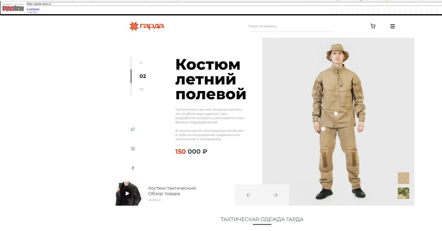
Task: Click the Поиск по каталогу search field
Action: tap(291, 26)
